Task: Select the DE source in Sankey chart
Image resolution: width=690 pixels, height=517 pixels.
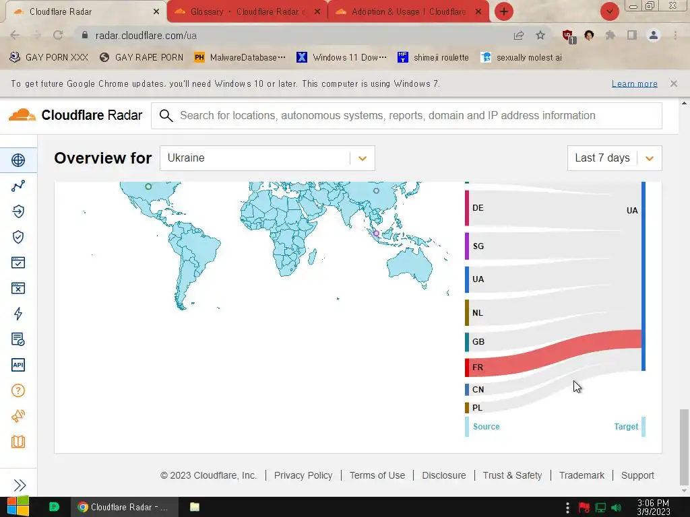Action: tap(468, 208)
